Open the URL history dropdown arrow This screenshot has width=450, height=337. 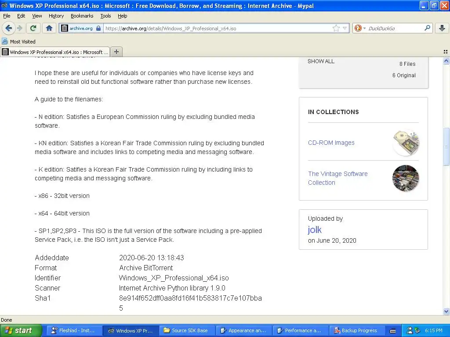click(x=345, y=28)
